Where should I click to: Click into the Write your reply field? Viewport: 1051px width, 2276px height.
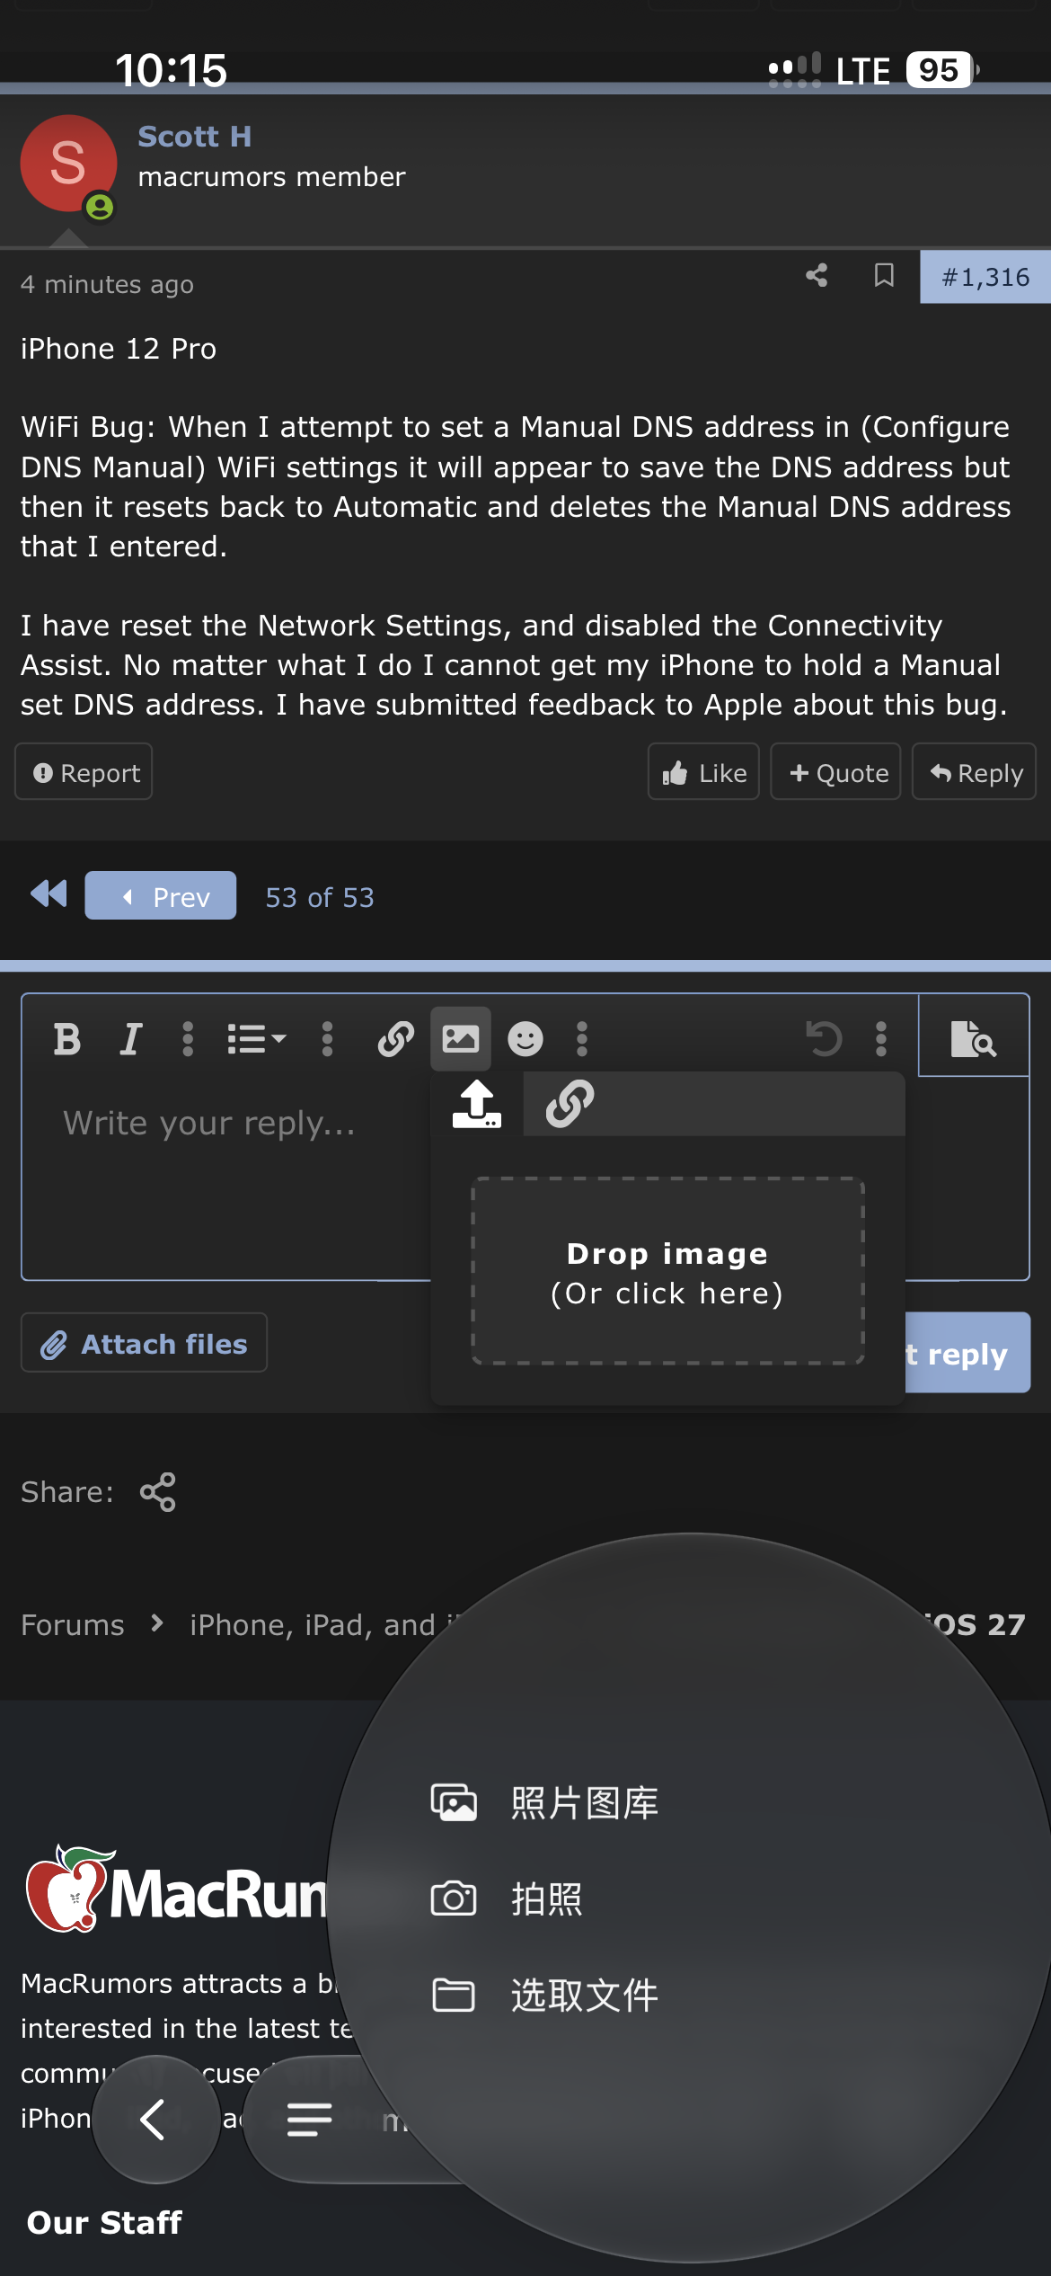pos(225,1178)
